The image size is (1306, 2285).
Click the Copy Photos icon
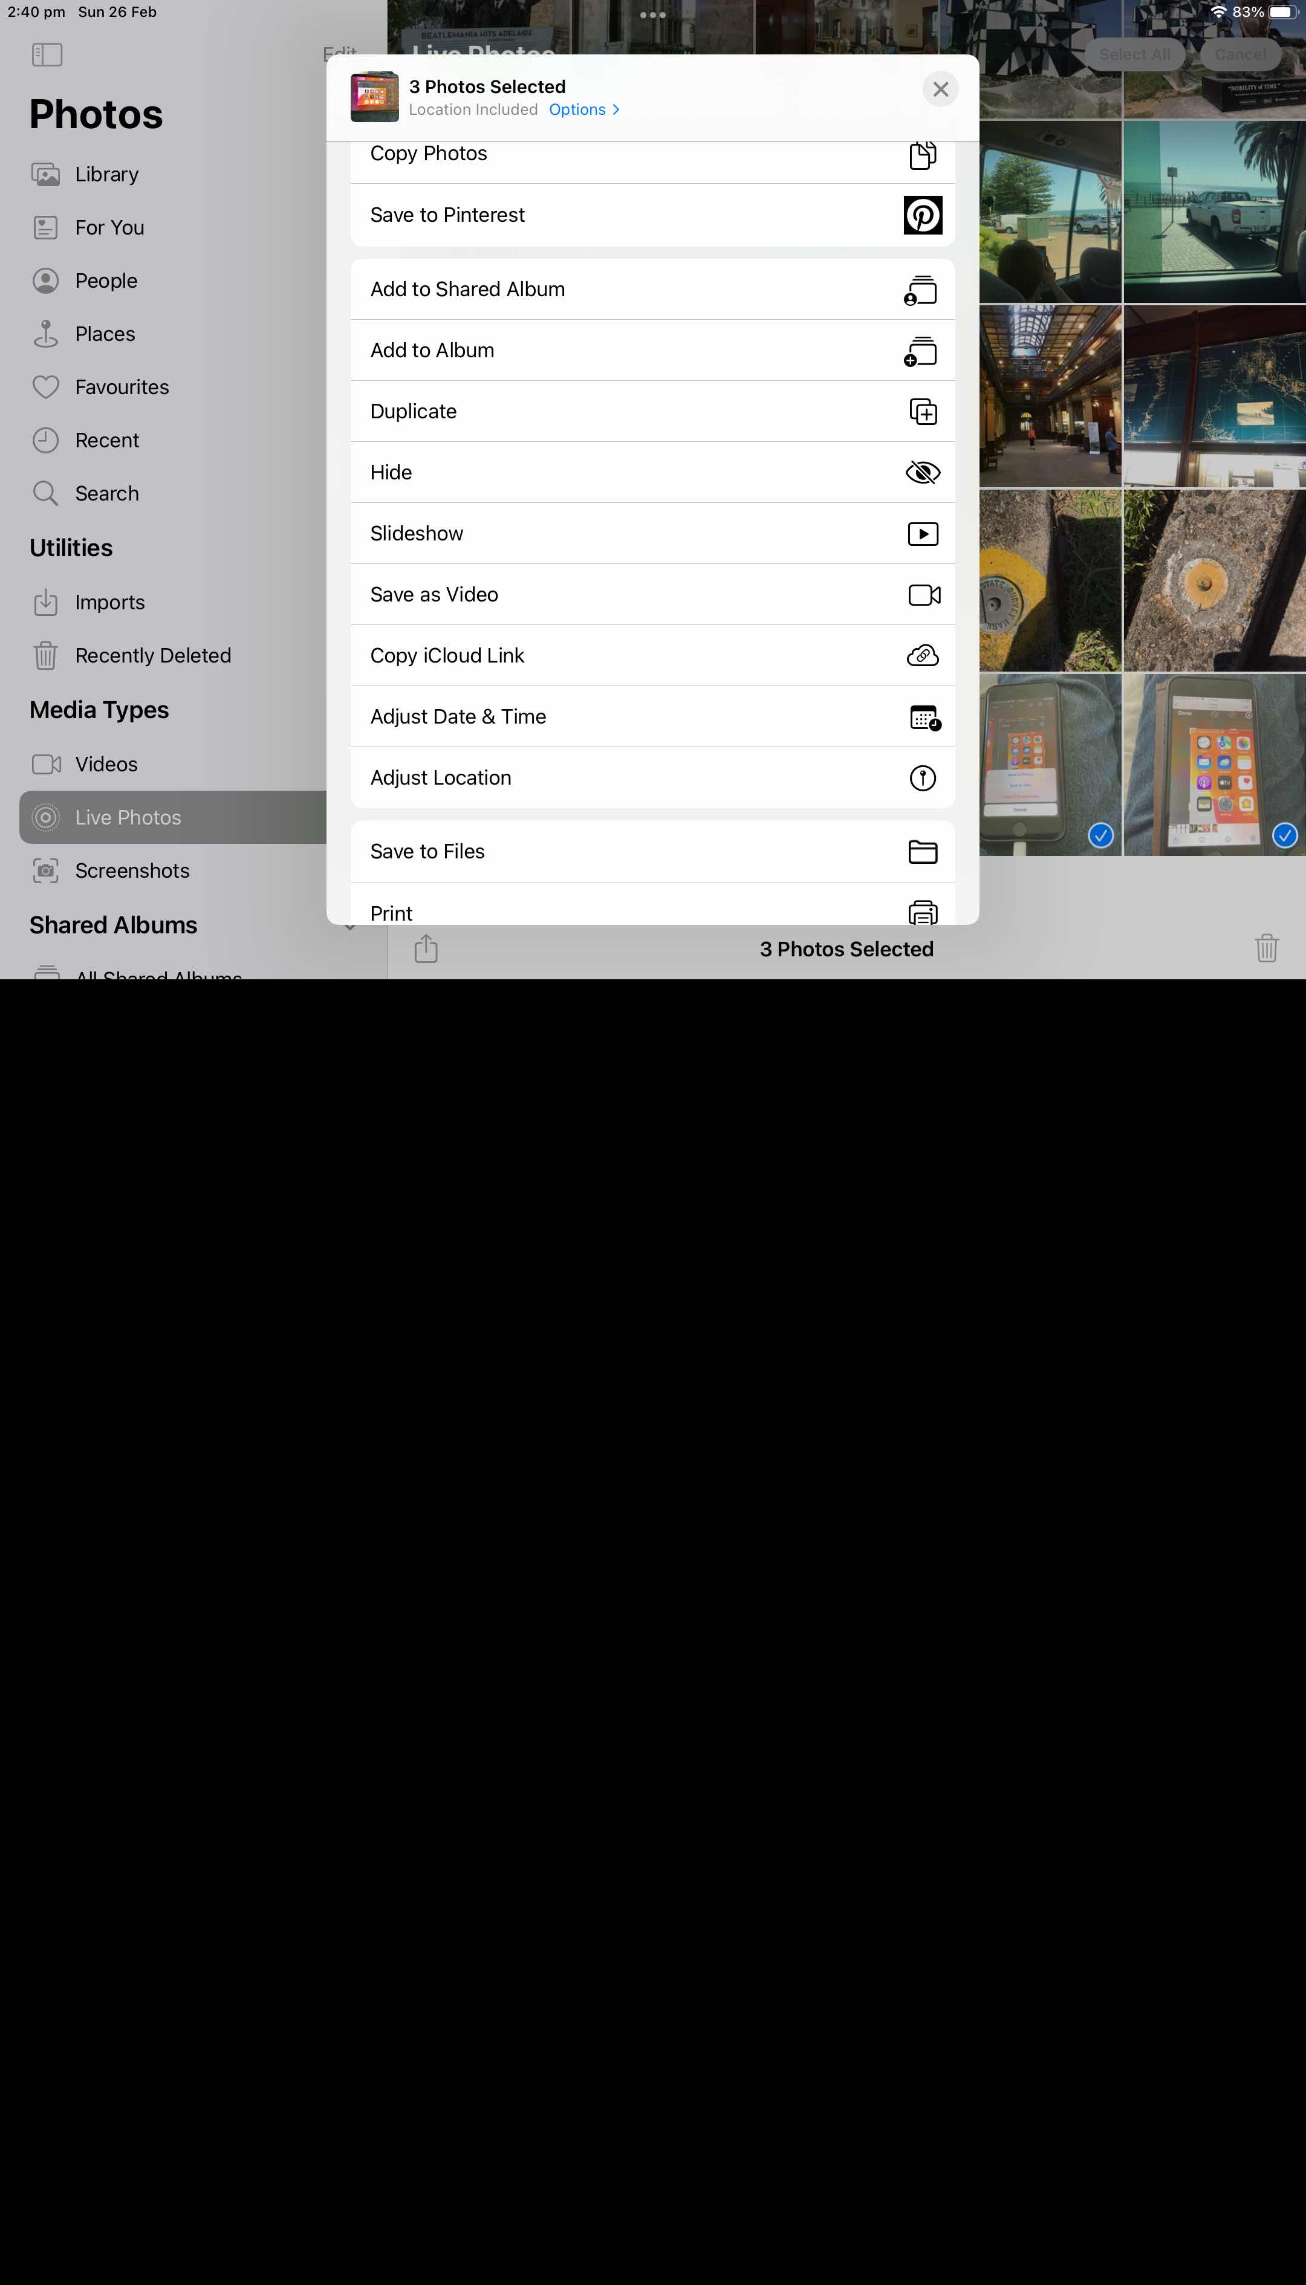coord(923,152)
